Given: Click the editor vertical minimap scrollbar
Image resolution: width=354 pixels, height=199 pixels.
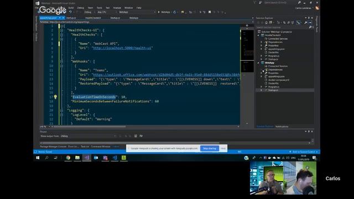Looking at the screenshot, I should 247,76.
